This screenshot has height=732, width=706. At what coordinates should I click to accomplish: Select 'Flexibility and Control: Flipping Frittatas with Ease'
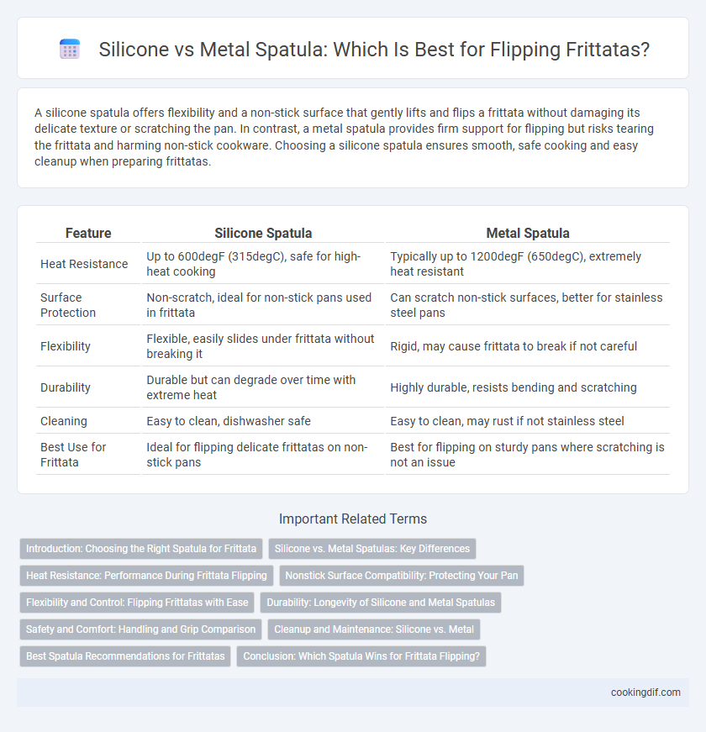pos(137,603)
